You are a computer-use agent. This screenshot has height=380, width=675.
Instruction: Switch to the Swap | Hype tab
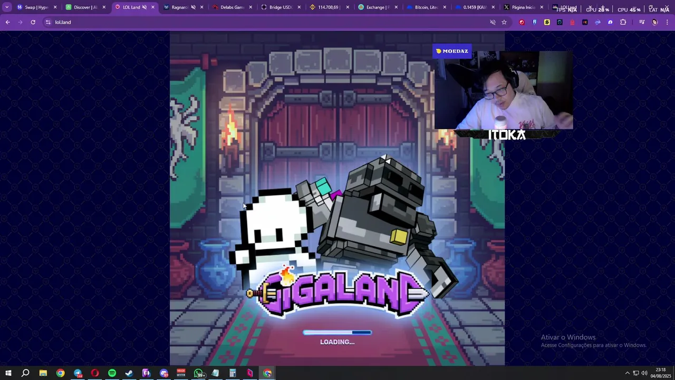(36, 7)
